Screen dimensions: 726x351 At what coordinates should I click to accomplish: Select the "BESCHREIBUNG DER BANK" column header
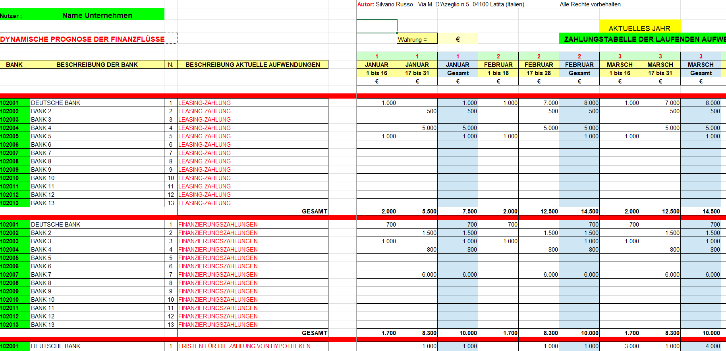click(x=97, y=64)
